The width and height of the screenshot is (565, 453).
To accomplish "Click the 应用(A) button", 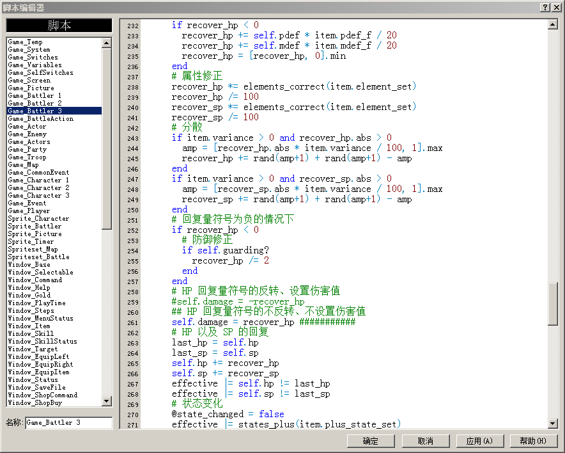I will [479, 441].
